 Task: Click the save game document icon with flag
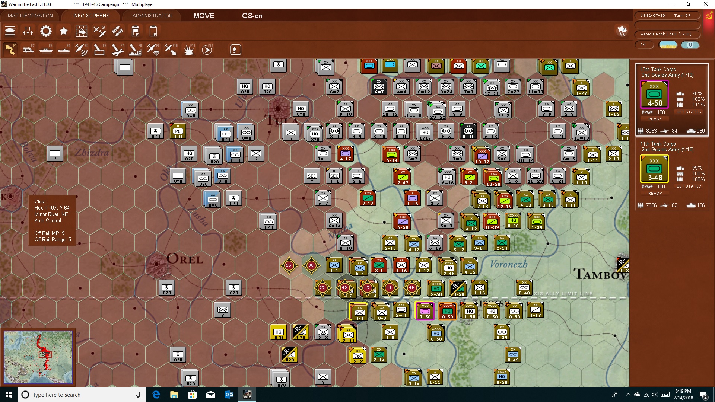135,31
